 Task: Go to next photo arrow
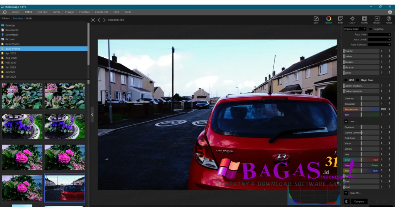(104, 20)
